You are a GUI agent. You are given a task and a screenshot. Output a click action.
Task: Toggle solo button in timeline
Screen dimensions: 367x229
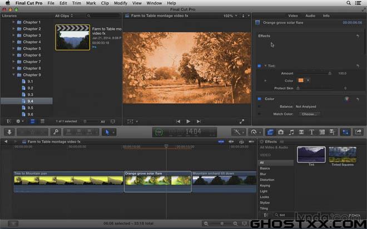point(241,142)
